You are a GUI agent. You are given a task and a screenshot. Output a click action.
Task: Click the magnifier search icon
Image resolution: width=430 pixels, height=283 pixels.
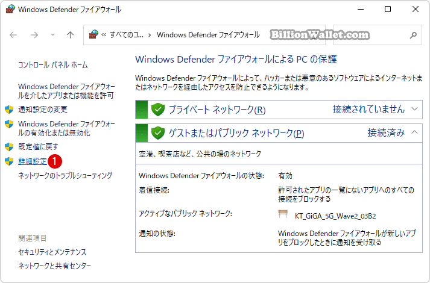pos(413,35)
